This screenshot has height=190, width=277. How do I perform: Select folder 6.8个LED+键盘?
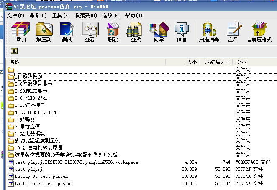31,98
